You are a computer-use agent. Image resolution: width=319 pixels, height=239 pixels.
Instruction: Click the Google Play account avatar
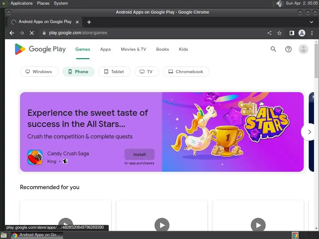(x=303, y=49)
